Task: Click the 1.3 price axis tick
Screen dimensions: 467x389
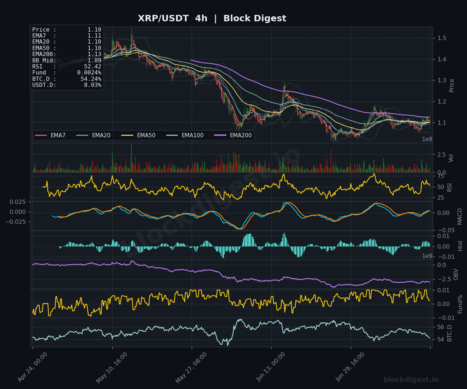Action: click(441, 80)
